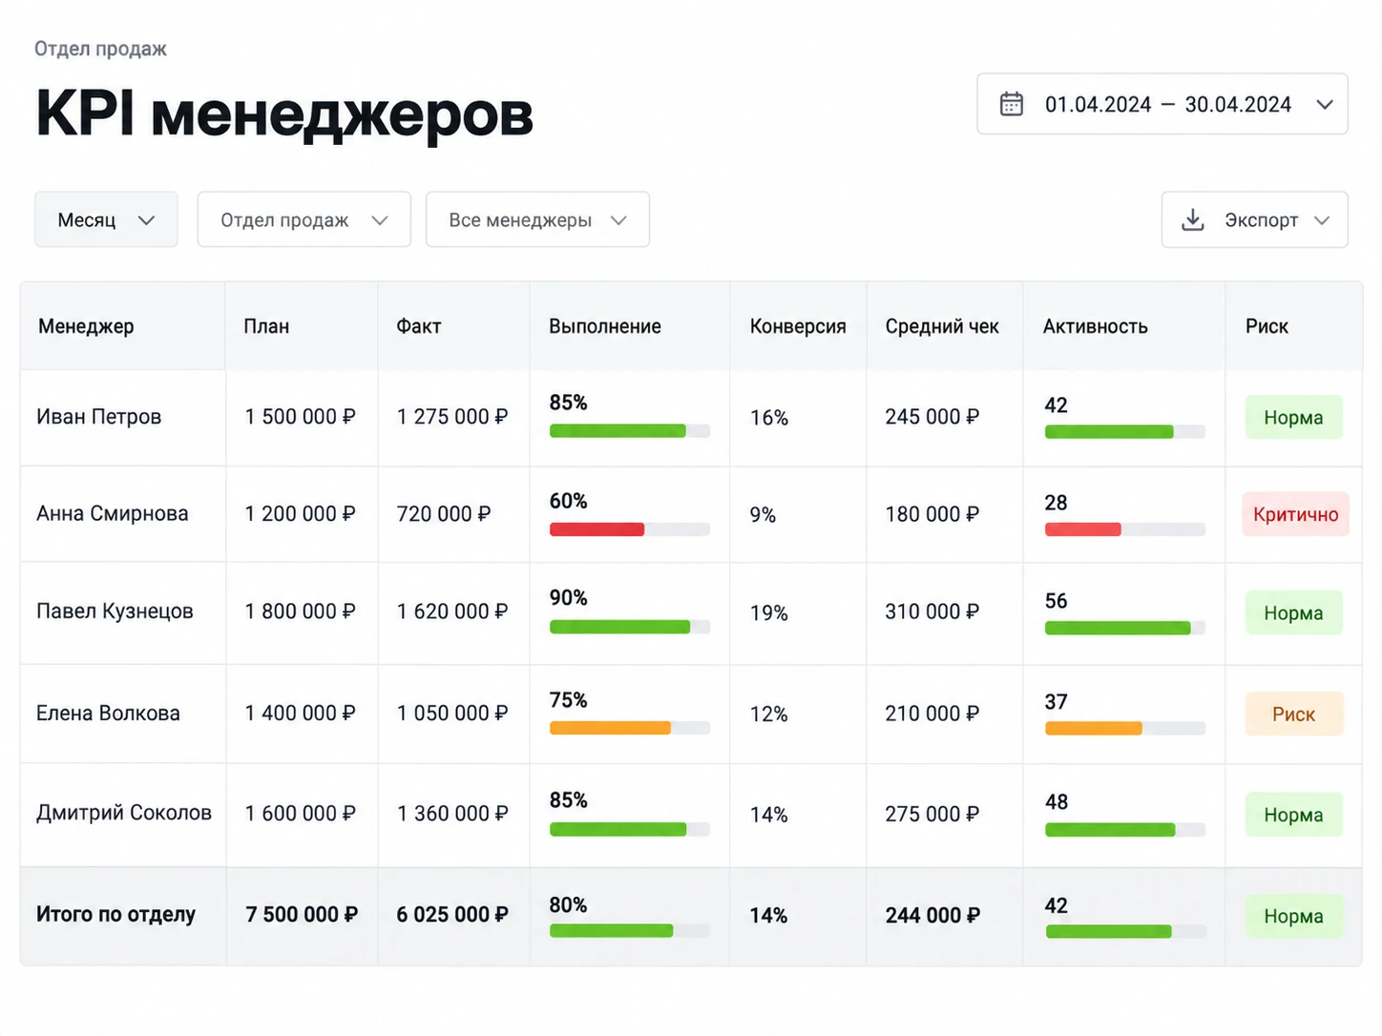Open the Месяц period dropdown
Viewport: 1382px width, 1036px height.
(106, 219)
